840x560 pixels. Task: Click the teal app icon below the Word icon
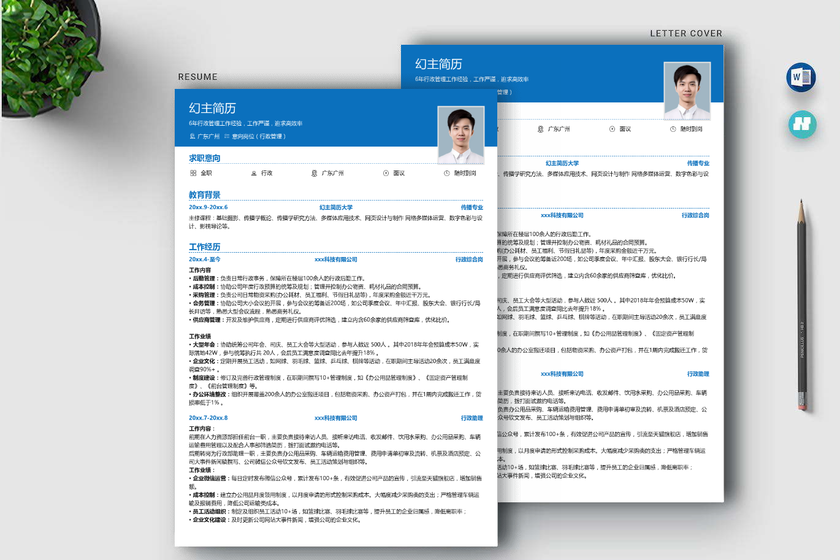point(801,125)
